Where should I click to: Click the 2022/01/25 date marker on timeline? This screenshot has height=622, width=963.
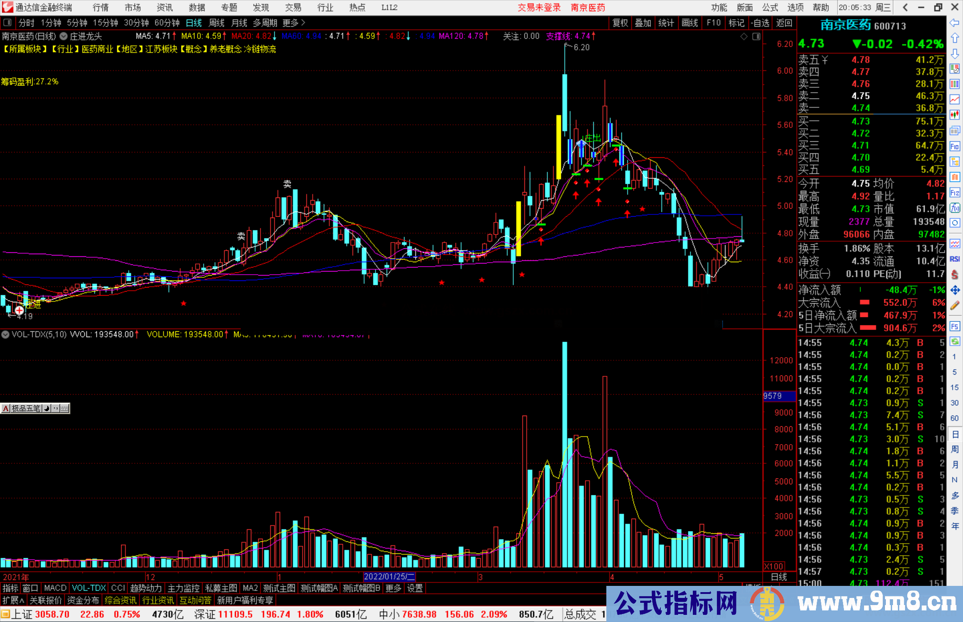(390, 577)
